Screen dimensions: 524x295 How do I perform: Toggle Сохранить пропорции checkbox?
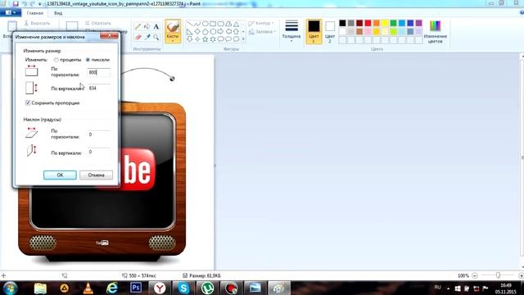pyautogui.click(x=28, y=102)
